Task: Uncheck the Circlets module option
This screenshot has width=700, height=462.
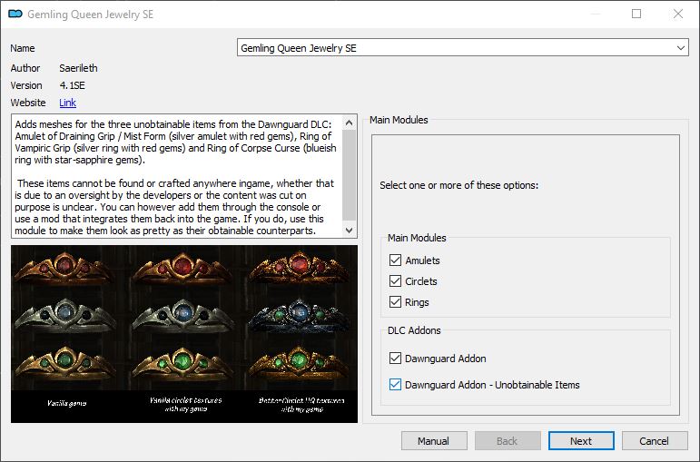Action: click(x=395, y=281)
